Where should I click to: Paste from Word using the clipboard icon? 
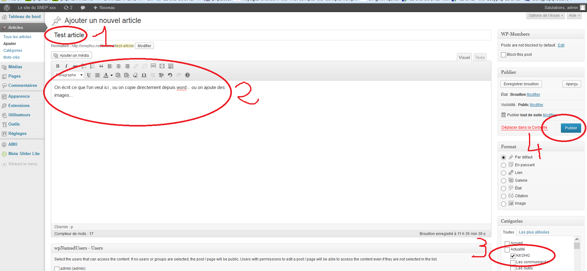(x=127, y=75)
